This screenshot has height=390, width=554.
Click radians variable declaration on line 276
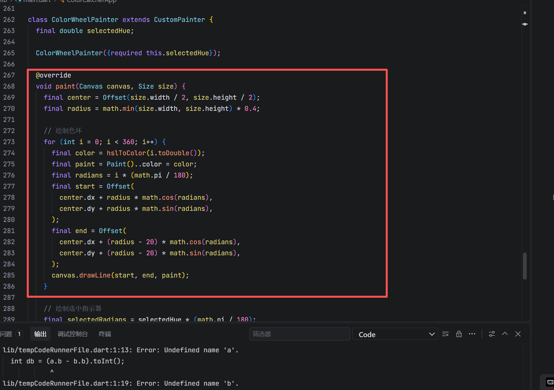pos(89,175)
